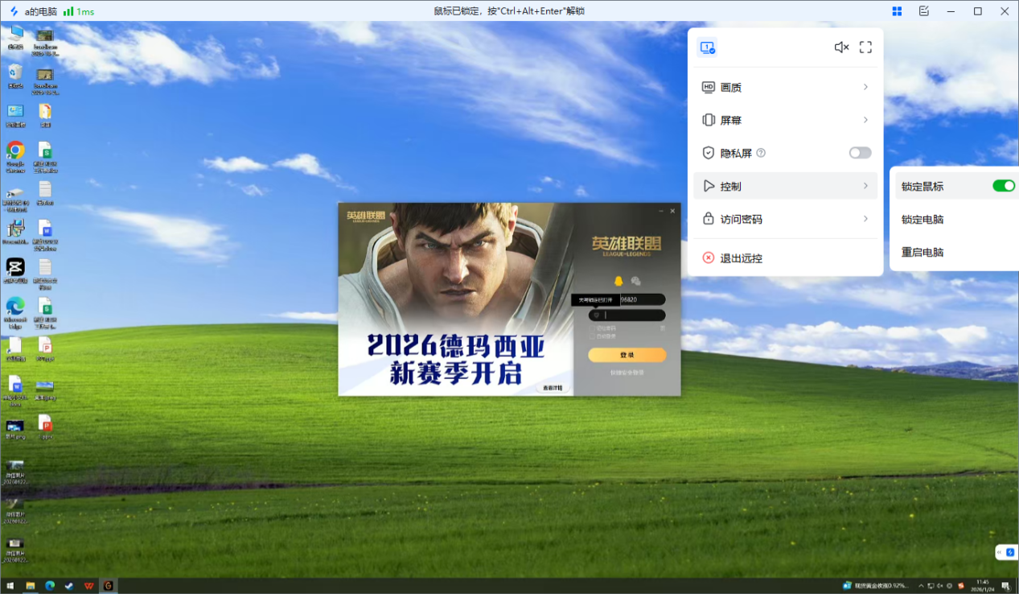Expand the 访问密码 access password options
The width and height of the screenshot is (1019, 594).
[x=786, y=218]
